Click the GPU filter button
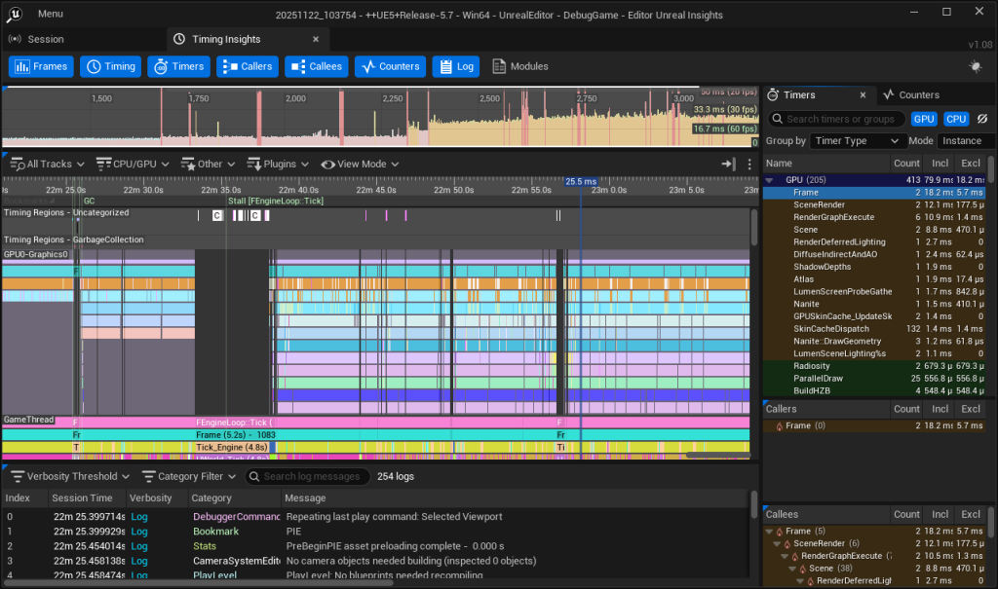This screenshot has width=998, height=589. click(x=924, y=119)
